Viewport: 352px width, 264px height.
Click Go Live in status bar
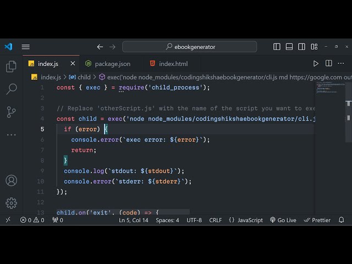283,220
